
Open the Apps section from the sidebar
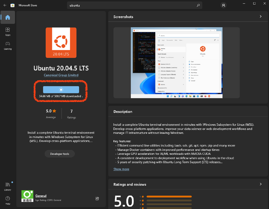pyautogui.click(x=8, y=31)
